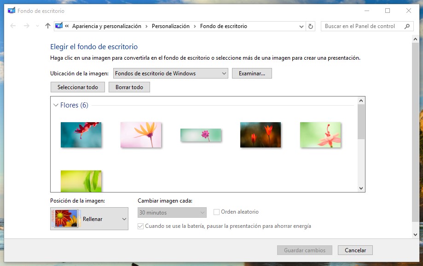Collapse the Flores (6) group
Screen dimensions: 423x266
point(56,105)
